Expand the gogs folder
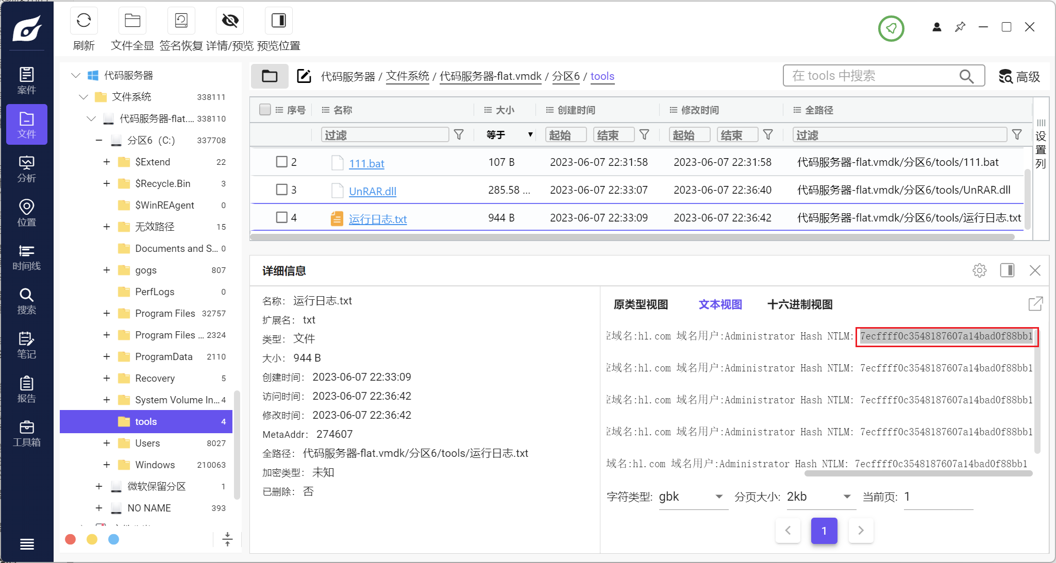The height and width of the screenshot is (563, 1056). tap(107, 270)
